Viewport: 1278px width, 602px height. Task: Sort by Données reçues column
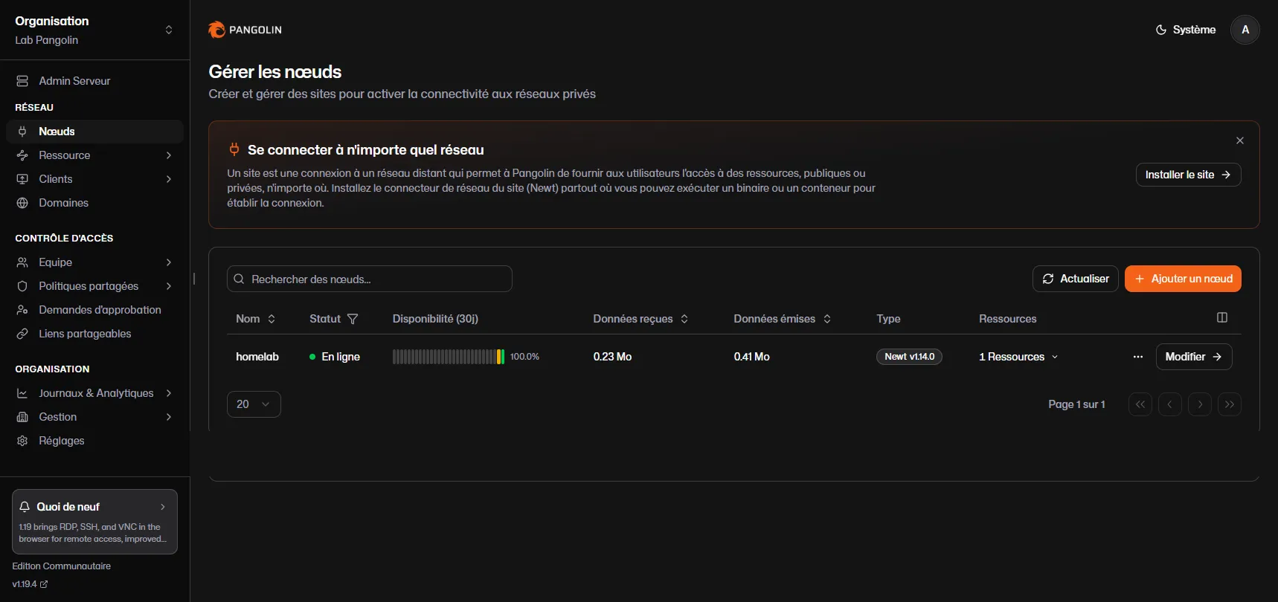click(640, 319)
